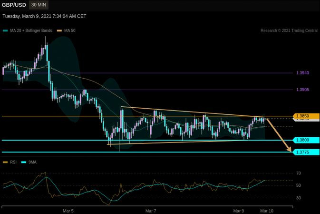Click the 9MA legend color swatch
The image size is (320, 214).
point(24,162)
